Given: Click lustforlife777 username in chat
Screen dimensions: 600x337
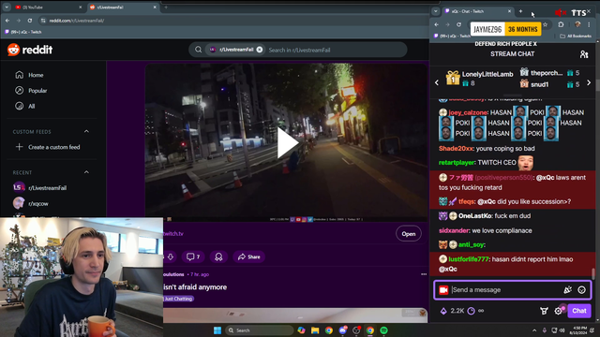Looking at the screenshot, I should coord(469,259).
